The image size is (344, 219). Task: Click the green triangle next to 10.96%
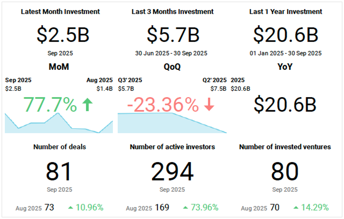[71, 208]
